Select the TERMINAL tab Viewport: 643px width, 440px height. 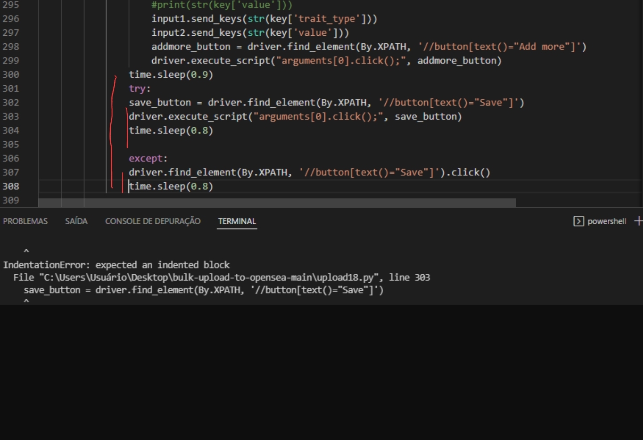[237, 221]
